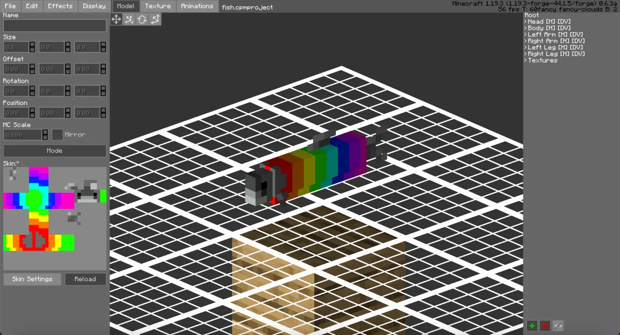Toggle part visibility with crossed-eye icon
This screenshot has width=620, height=335.
point(557,326)
